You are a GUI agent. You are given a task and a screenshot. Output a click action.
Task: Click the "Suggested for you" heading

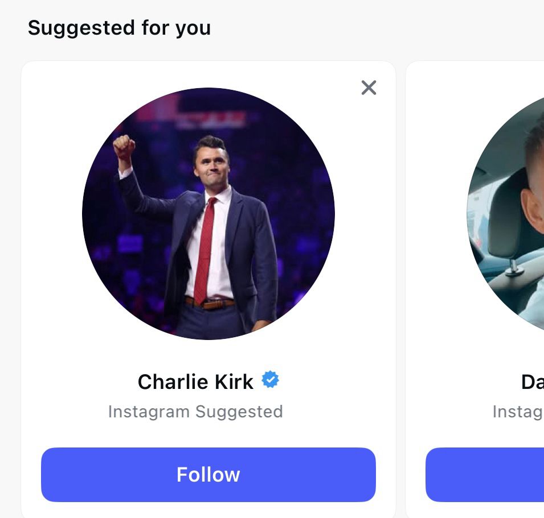[119, 27]
